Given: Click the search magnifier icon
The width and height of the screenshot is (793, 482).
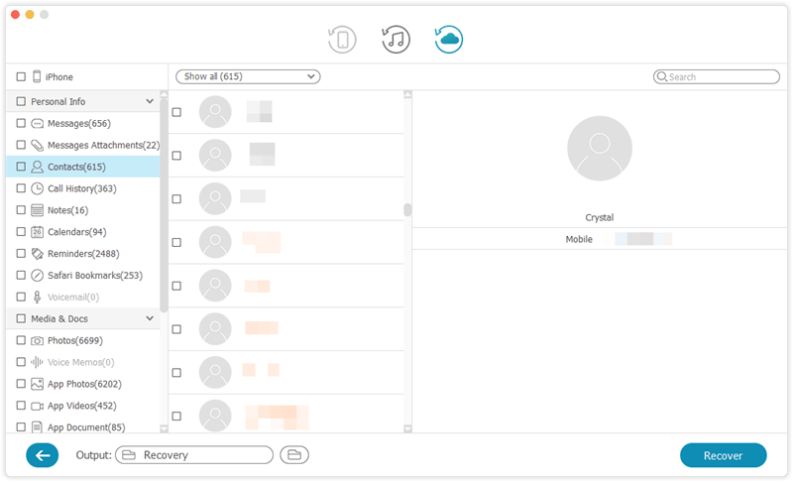Looking at the screenshot, I should click(661, 77).
